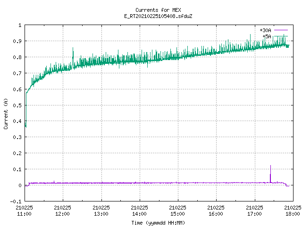302x227 pixels.
Task: Click the chart title 'Currents for MEX'
Action: point(158,10)
